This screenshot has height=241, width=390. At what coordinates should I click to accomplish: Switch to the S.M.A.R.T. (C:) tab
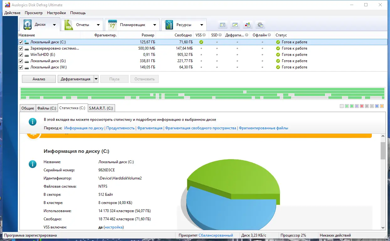[x=101, y=108]
